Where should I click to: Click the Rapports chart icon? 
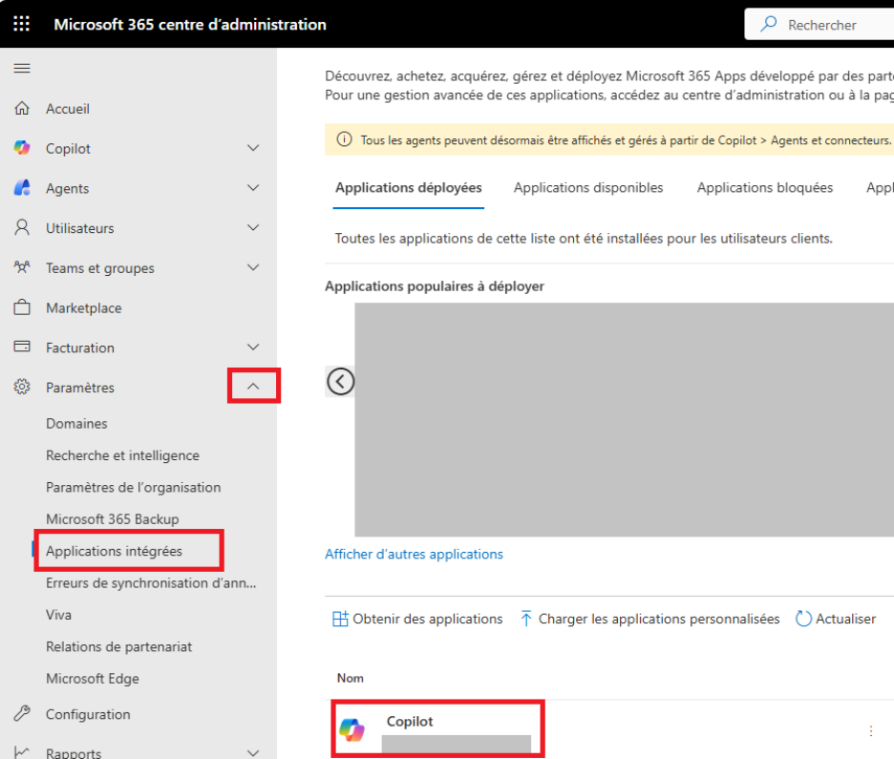[22, 752]
